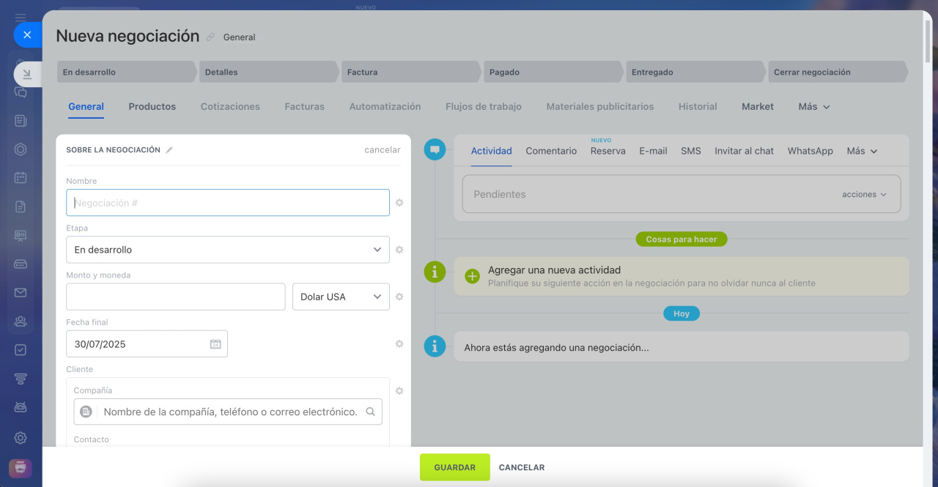This screenshot has height=487, width=938.
Task: Switch to the Reserva activity tab
Action: [608, 151]
